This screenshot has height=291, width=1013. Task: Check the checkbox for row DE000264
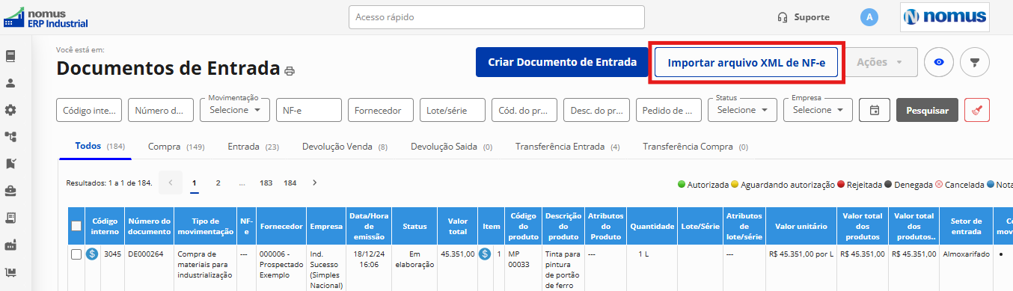tap(76, 254)
